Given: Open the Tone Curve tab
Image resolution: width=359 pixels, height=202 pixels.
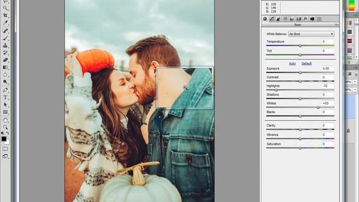Looking at the screenshot, I should 271,19.
